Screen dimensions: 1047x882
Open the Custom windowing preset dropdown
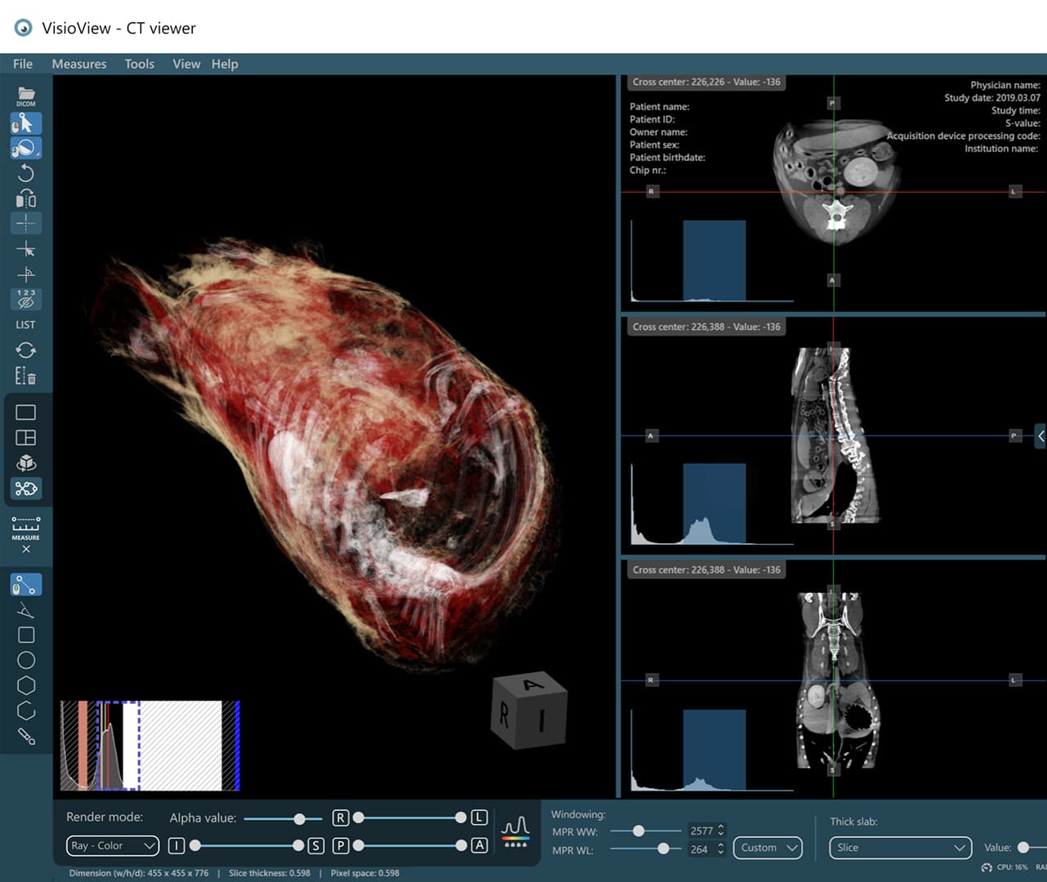click(767, 848)
